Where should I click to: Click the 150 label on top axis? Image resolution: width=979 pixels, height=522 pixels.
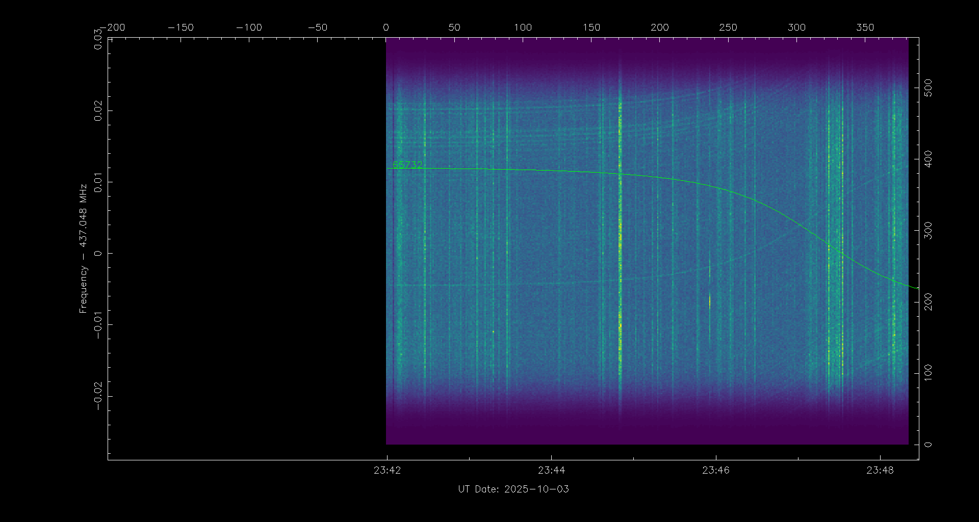(x=591, y=28)
